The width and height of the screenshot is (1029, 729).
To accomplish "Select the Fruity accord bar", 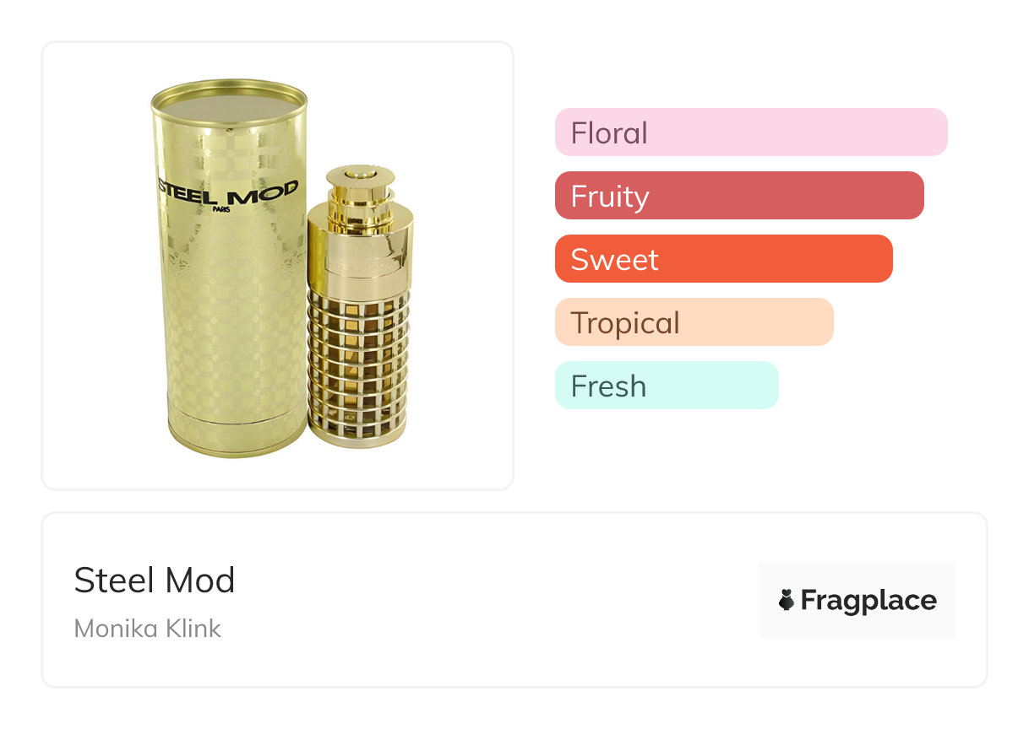I will (x=738, y=196).
